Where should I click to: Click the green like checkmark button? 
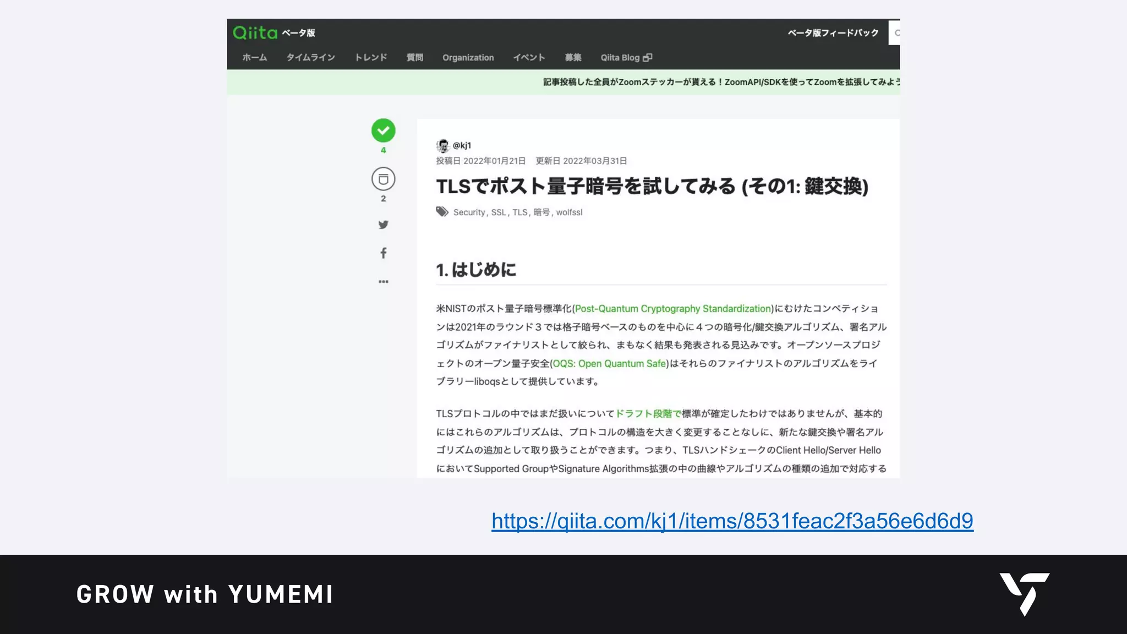tap(383, 130)
